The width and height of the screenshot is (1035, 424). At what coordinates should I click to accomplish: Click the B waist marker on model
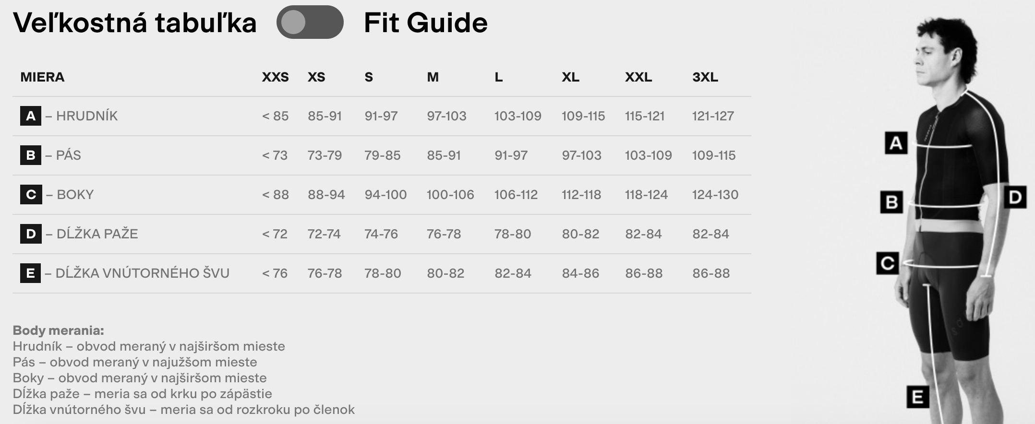pos(891,202)
